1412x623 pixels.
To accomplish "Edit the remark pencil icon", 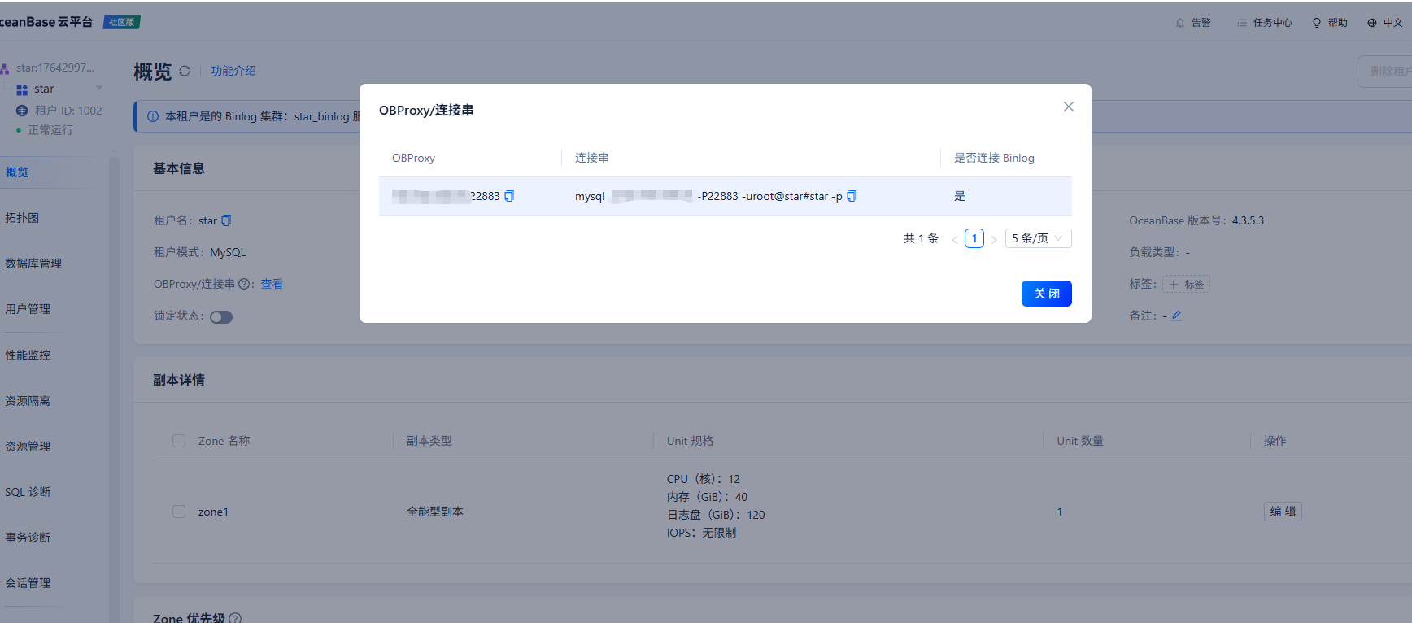I will click(x=1176, y=316).
